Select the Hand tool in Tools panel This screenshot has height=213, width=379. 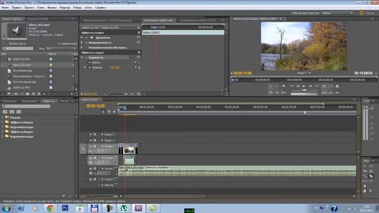point(365,191)
